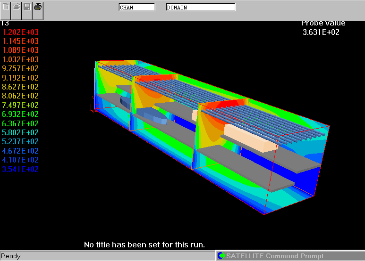This screenshot has width=365, height=261.
Task: Click the New file toolbar icon
Action: coord(6,7)
